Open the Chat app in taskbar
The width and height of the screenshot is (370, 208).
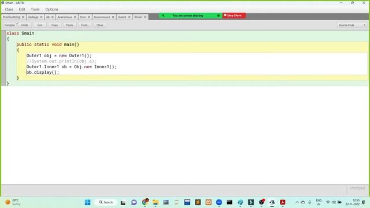pyautogui.click(x=134, y=202)
